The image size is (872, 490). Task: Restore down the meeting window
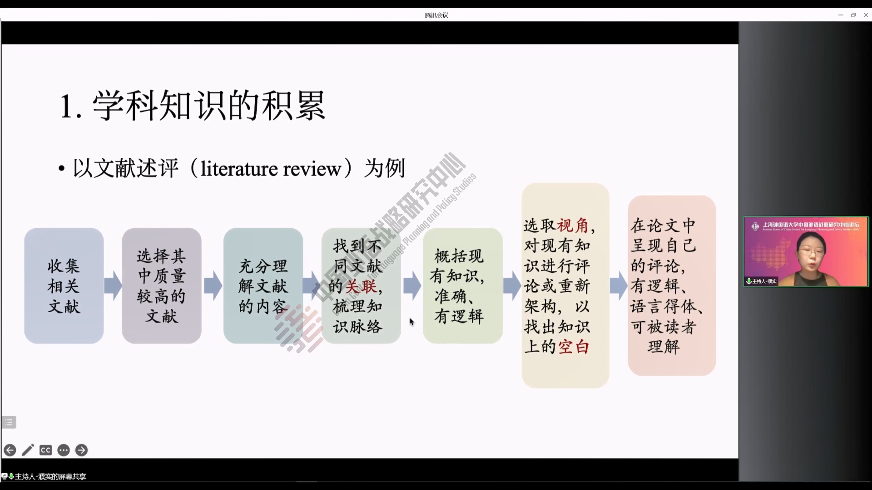[x=853, y=15]
